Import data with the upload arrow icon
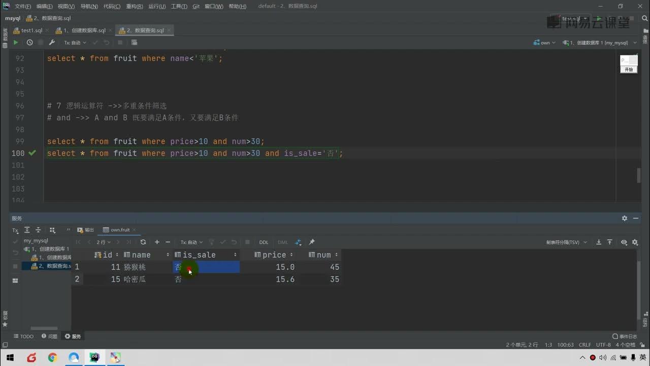The height and width of the screenshot is (366, 650). pos(610,242)
